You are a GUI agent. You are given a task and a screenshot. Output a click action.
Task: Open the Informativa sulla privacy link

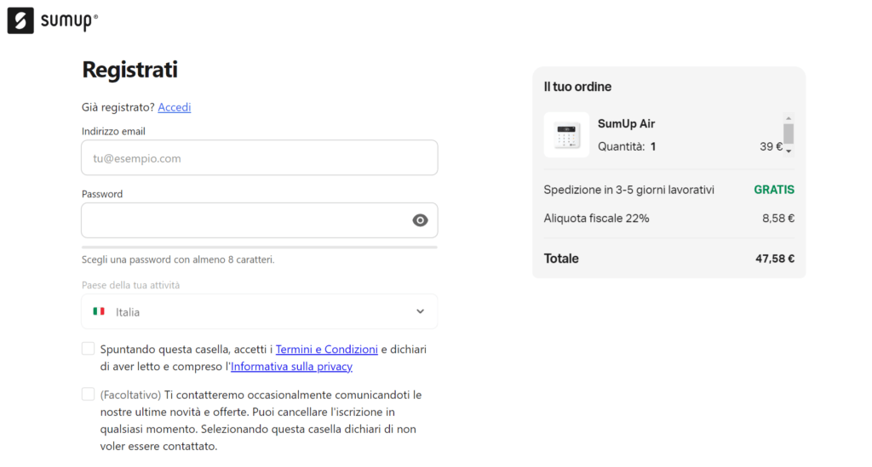click(x=291, y=367)
